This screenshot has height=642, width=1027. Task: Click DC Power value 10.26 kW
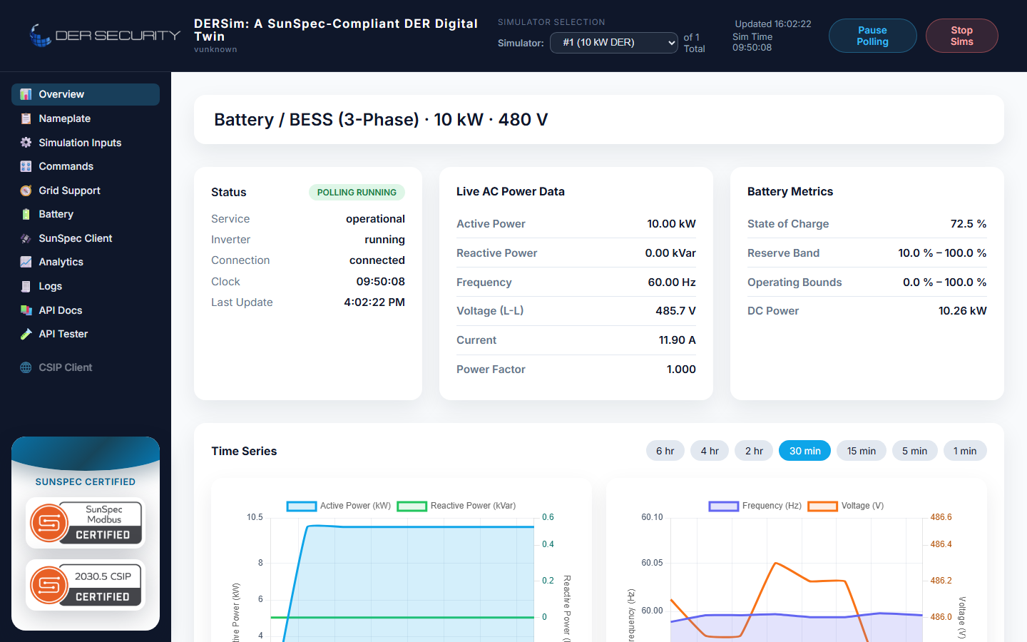[962, 311]
